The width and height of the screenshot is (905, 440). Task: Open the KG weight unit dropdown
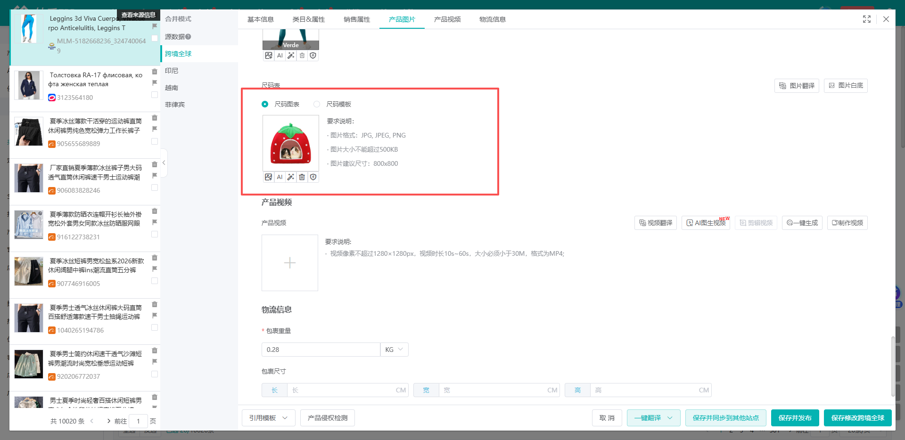(x=395, y=350)
